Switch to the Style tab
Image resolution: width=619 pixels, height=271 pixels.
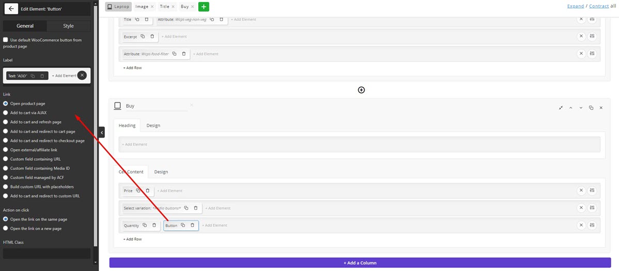pos(68,26)
